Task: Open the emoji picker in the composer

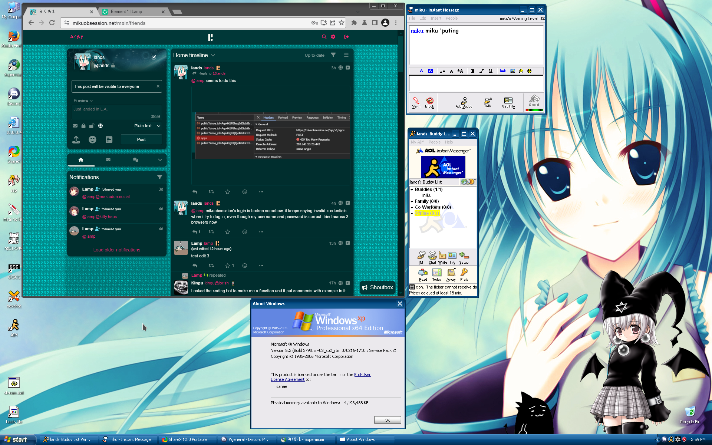Action: pos(92,139)
